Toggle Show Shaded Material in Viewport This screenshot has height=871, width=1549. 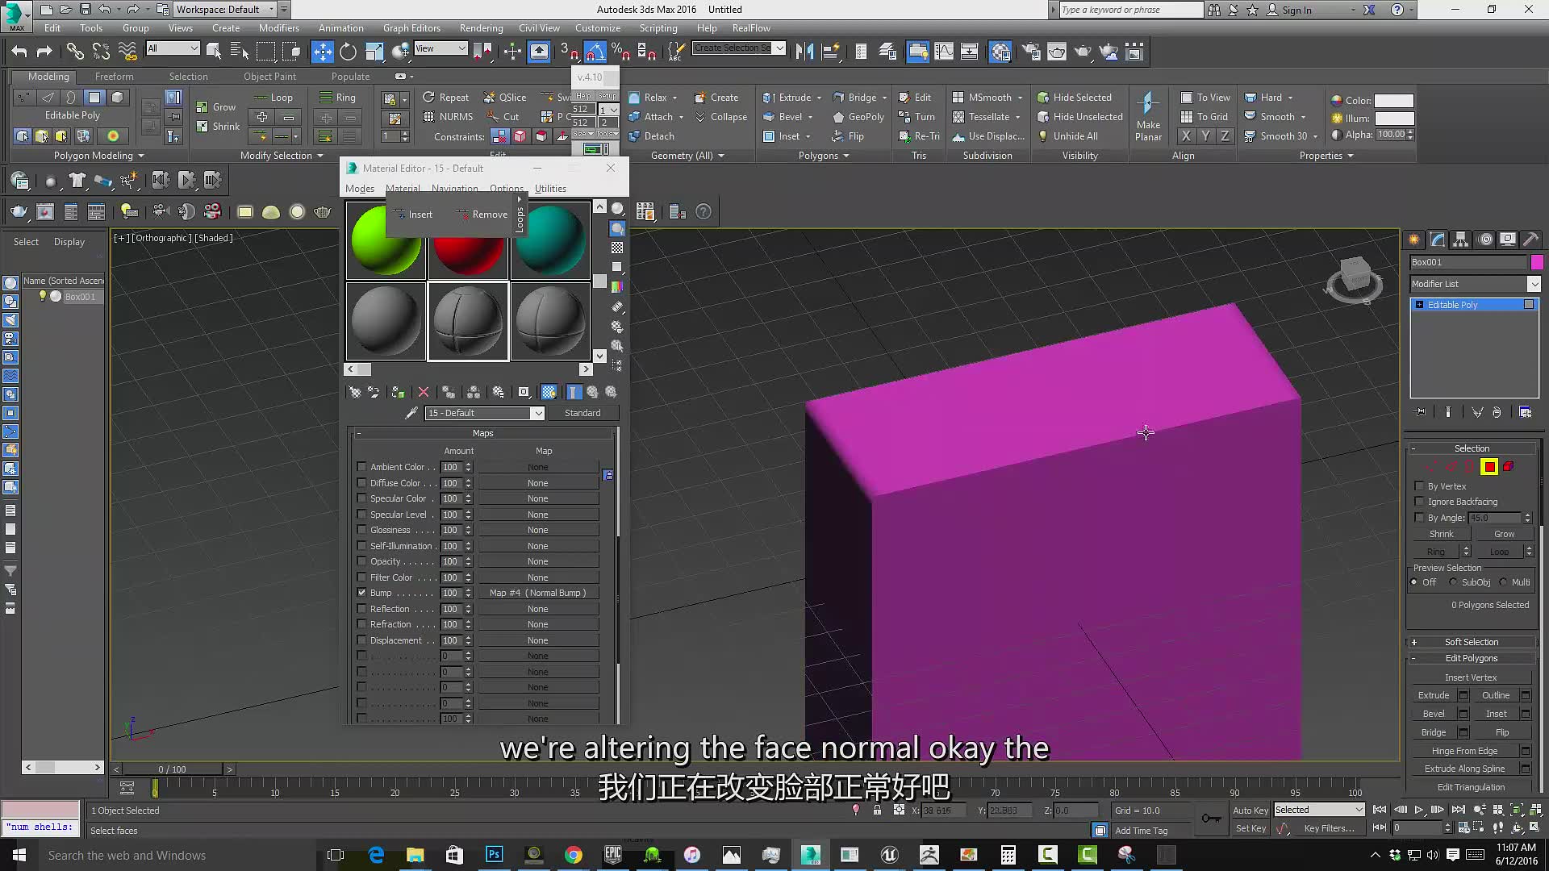549,392
